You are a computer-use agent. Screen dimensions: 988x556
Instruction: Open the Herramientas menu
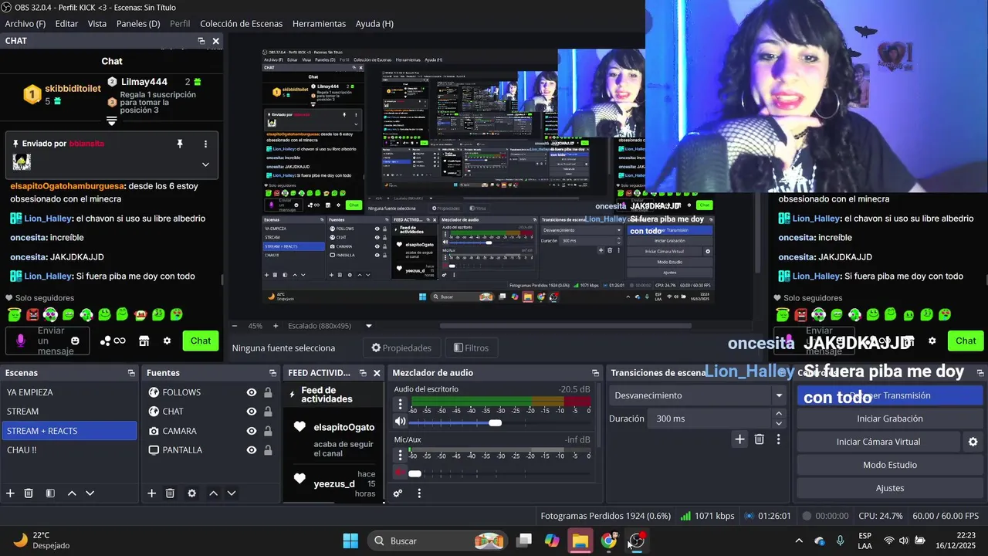(x=319, y=24)
